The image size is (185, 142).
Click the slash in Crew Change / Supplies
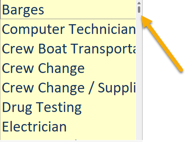91,88
